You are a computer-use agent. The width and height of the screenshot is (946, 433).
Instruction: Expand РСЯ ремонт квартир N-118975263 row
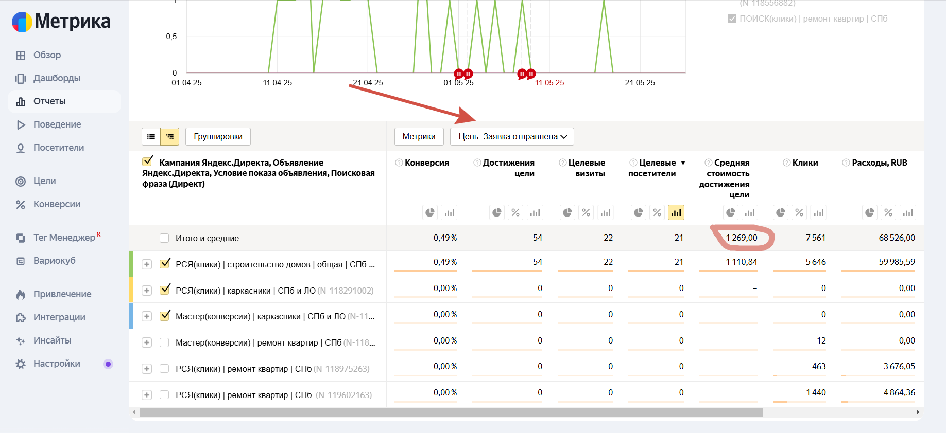click(x=147, y=369)
